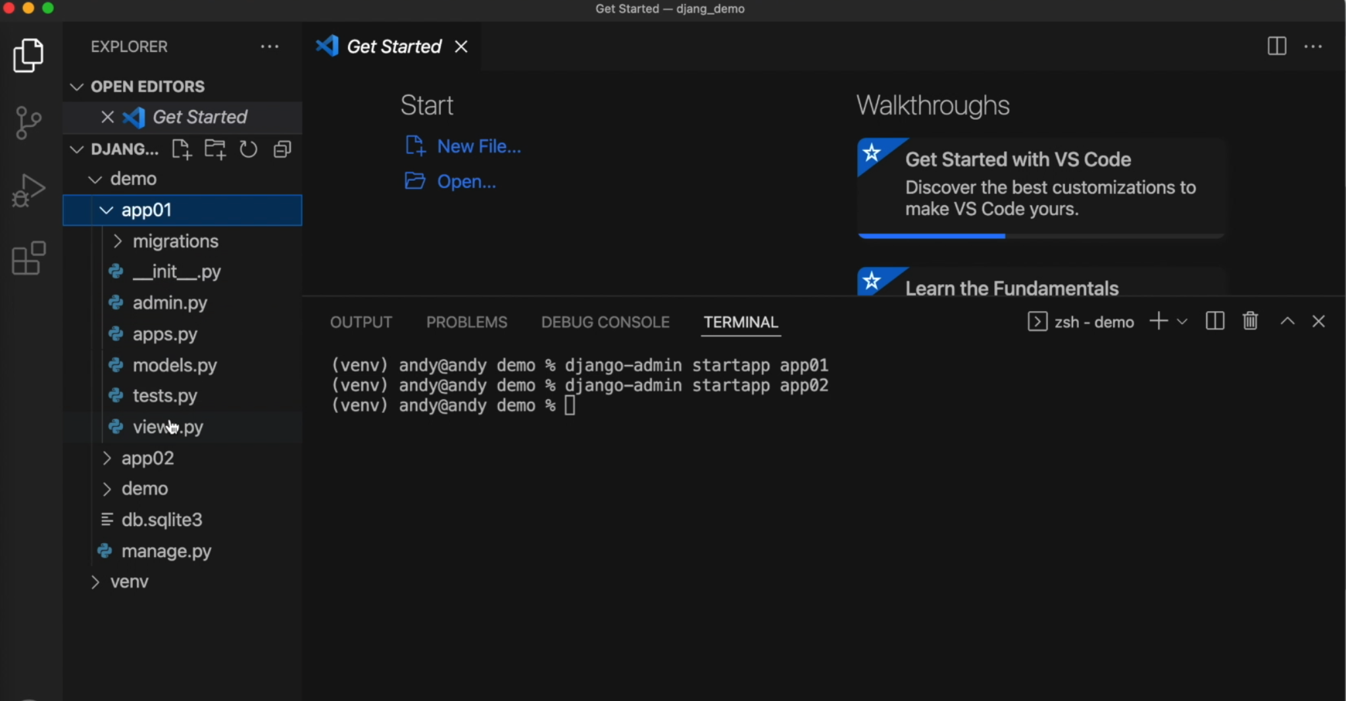Click the django-admin startapp app02 line
The height and width of the screenshot is (701, 1346).
pyautogui.click(x=696, y=385)
